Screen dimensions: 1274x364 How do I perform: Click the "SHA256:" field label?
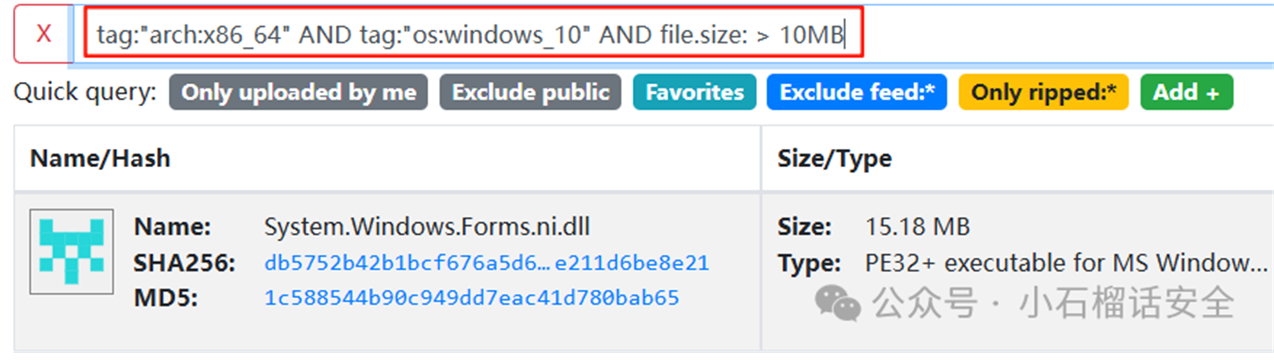click(x=185, y=262)
